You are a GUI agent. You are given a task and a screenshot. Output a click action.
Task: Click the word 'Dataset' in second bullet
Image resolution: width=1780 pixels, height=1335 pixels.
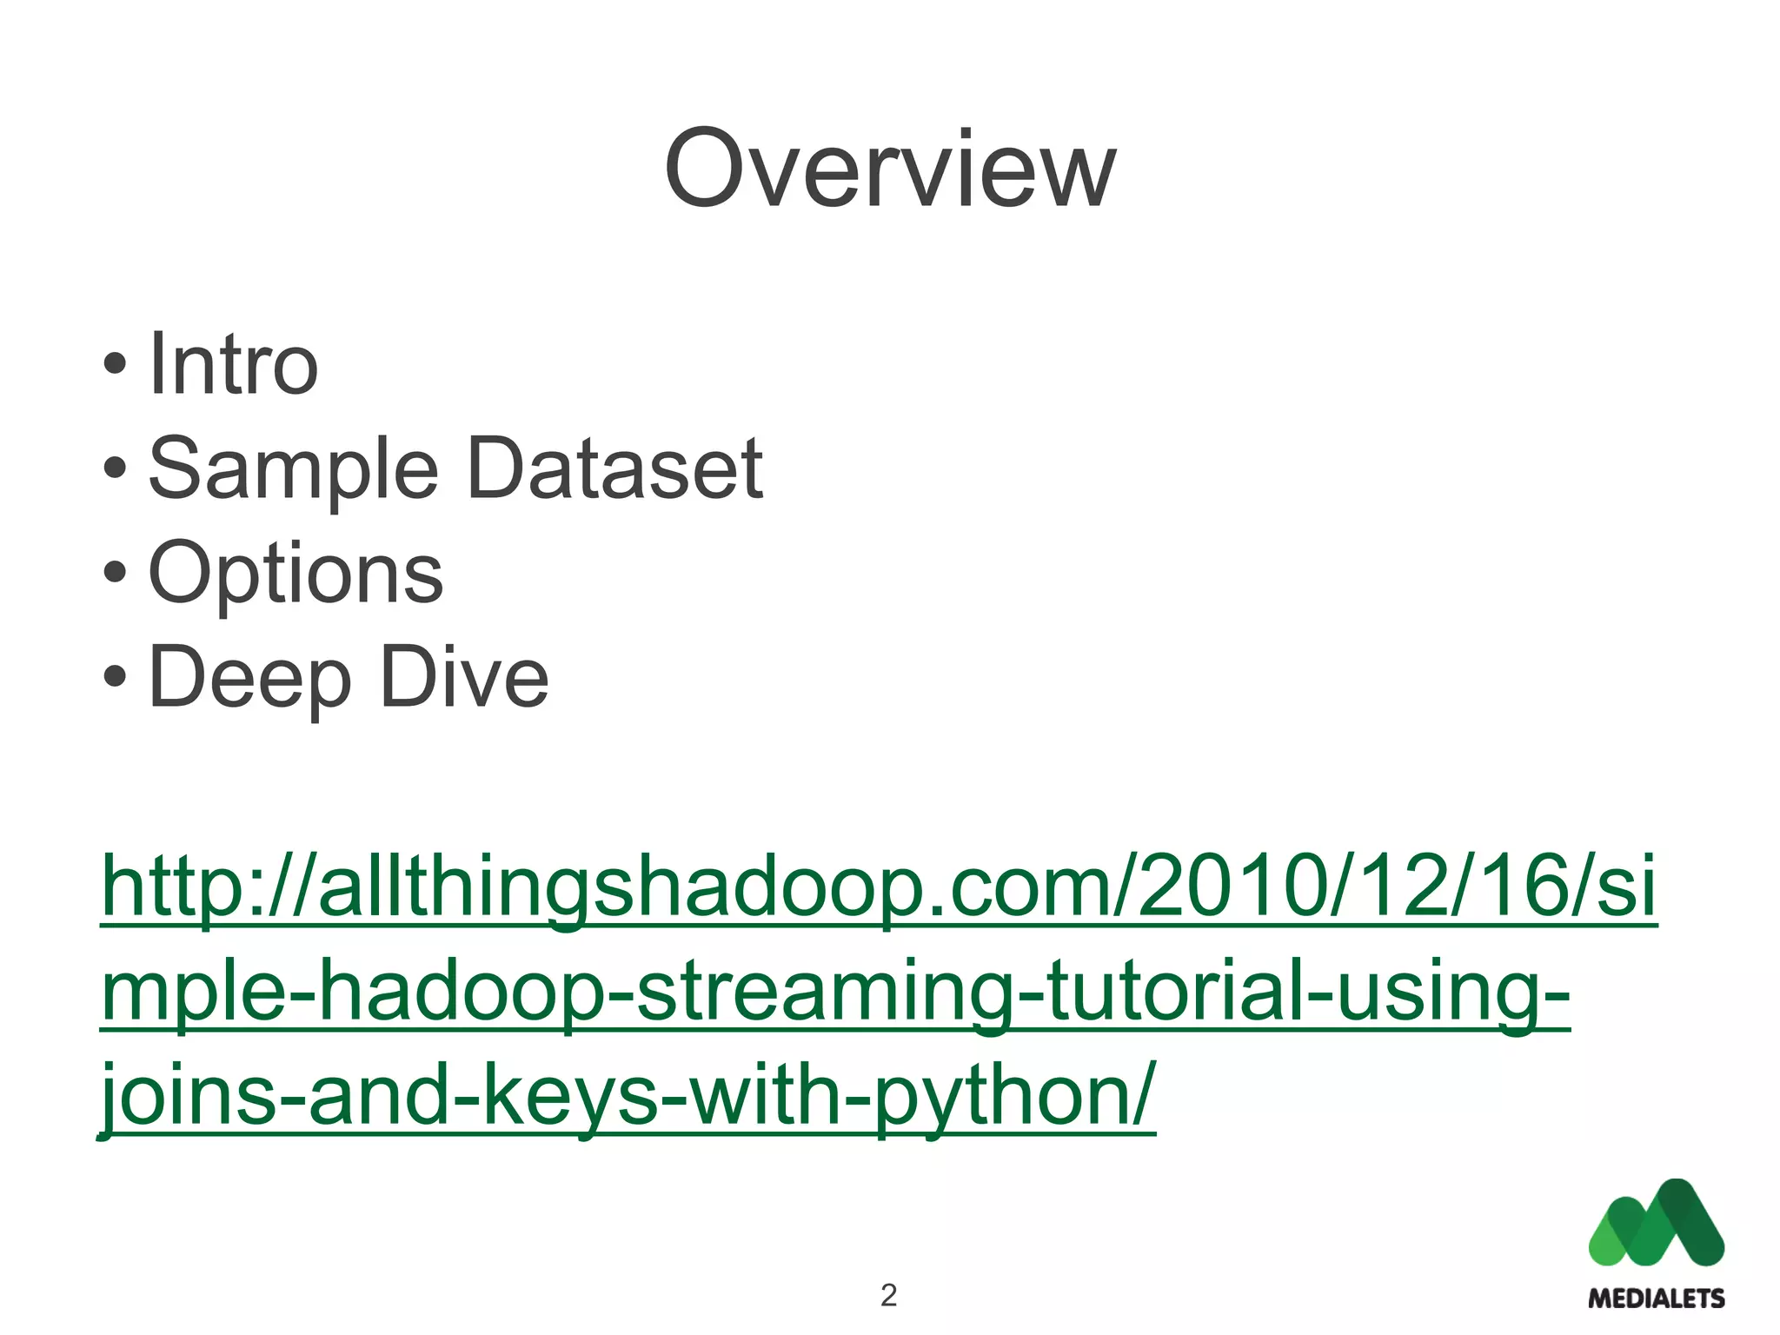(x=616, y=468)
